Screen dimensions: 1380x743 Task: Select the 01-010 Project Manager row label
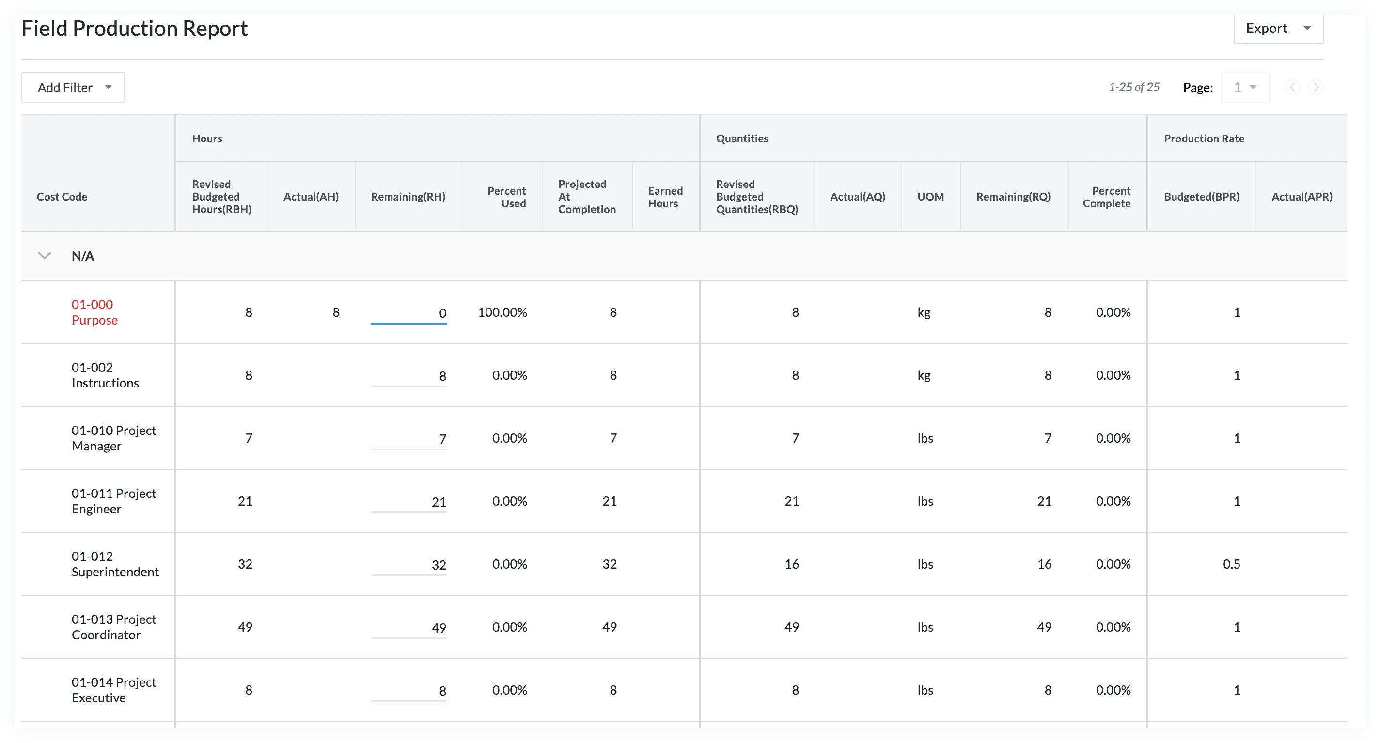coord(113,438)
